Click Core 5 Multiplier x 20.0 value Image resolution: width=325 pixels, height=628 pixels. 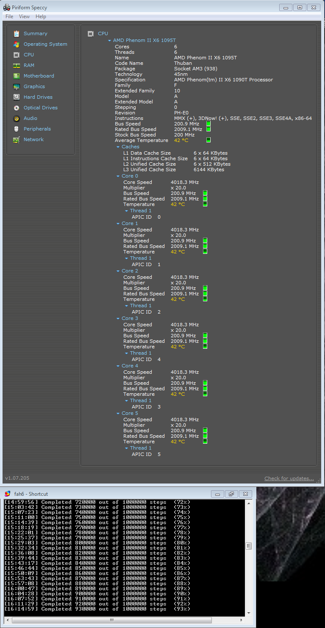click(x=178, y=425)
